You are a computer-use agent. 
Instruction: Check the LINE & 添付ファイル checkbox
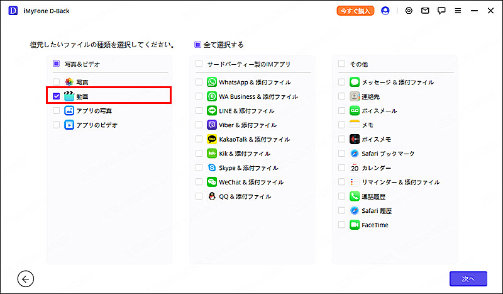(199, 111)
